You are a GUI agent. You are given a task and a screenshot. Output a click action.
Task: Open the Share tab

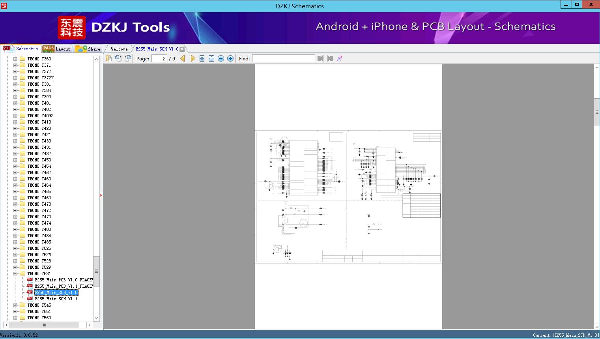88,49
